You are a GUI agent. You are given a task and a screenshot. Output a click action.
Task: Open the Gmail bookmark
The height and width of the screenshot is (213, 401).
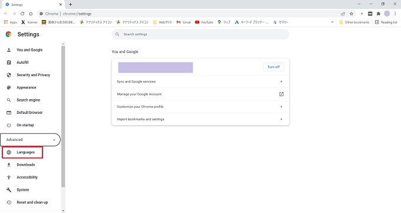click(183, 22)
